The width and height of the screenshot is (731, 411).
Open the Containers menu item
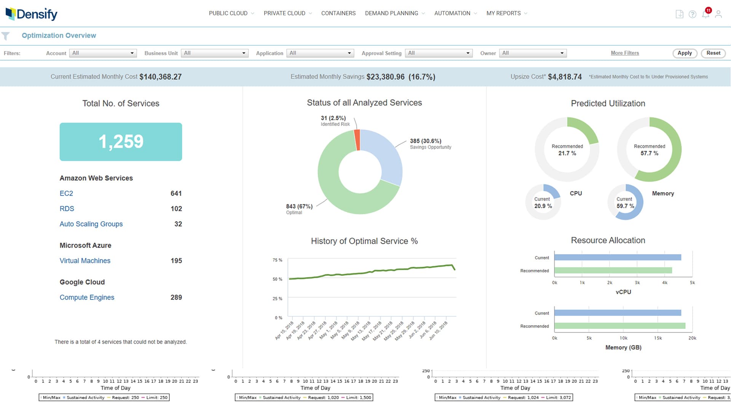[338, 13]
